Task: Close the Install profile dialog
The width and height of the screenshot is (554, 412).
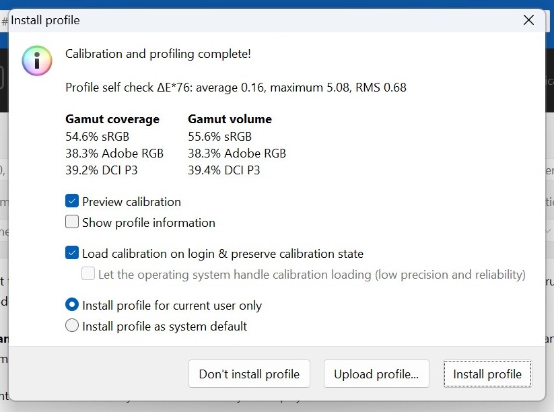Action: (528, 20)
